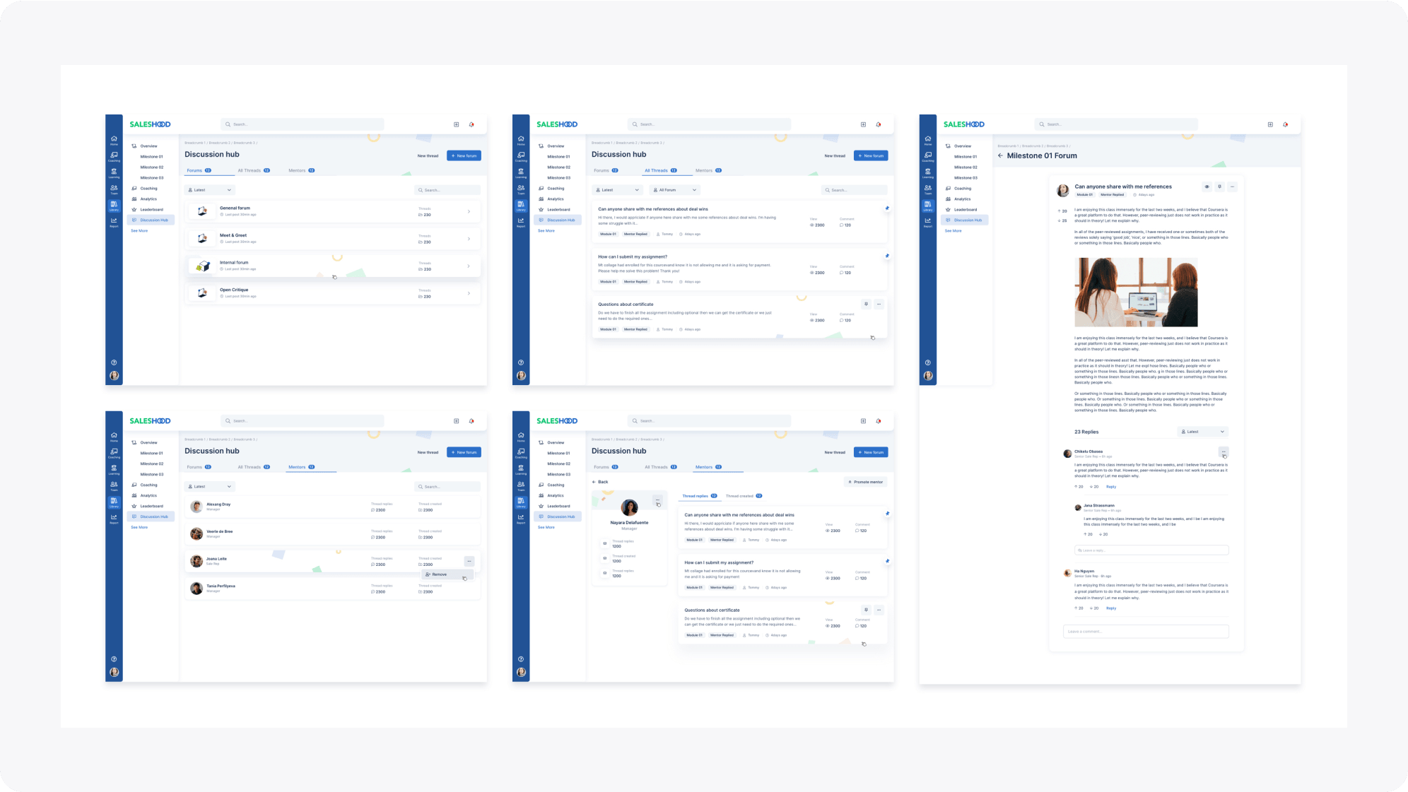Screen dimensions: 1408x792
Task: Click the pin icon on Milestone 01 thread header
Action: pyautogui.click(x=1219, y=187)
